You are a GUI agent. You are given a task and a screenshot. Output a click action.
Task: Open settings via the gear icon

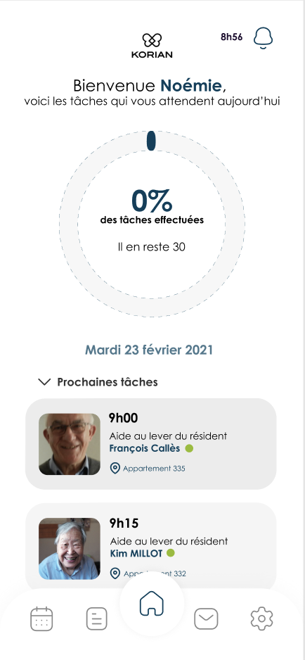coord(261,618)
